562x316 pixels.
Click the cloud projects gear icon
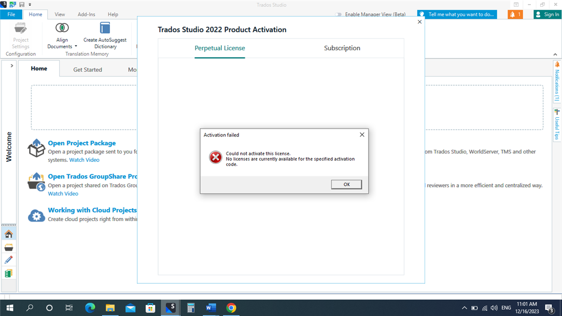click(36, 215)
